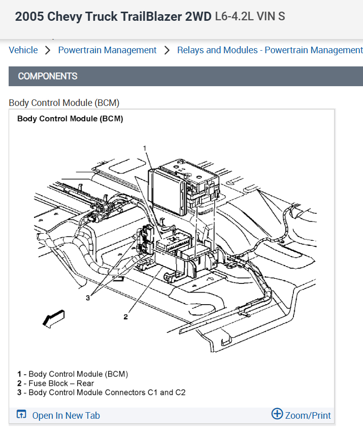This screenshot has width=363, height=438.
Task: Select callout number 1 in the diagram
Action: coord(145,148)
